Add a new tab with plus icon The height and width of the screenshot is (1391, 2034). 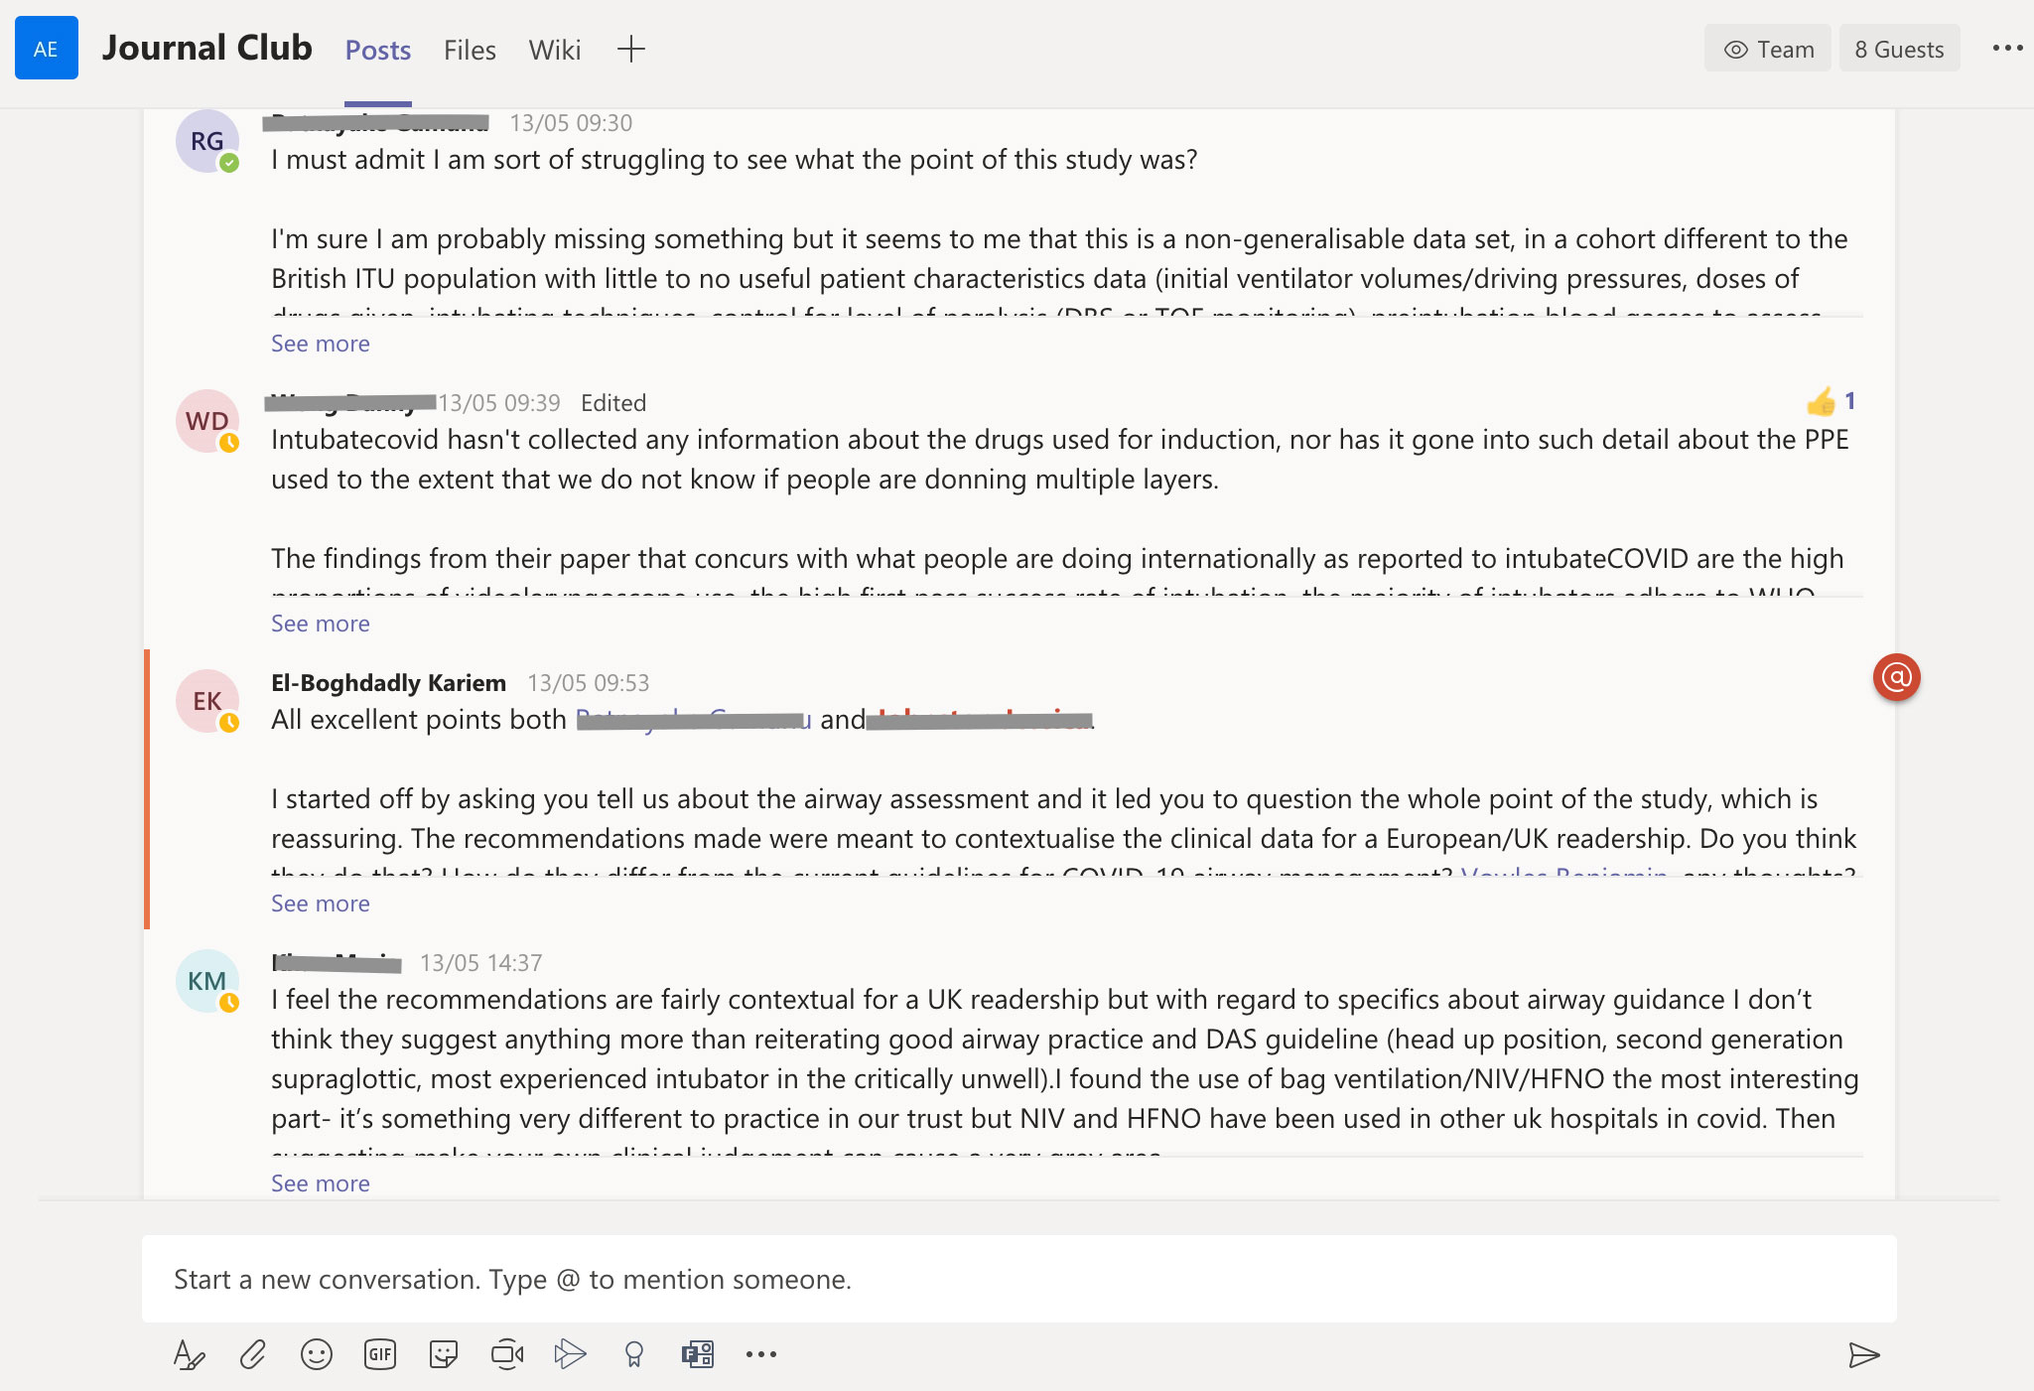[x=631, y=50]
